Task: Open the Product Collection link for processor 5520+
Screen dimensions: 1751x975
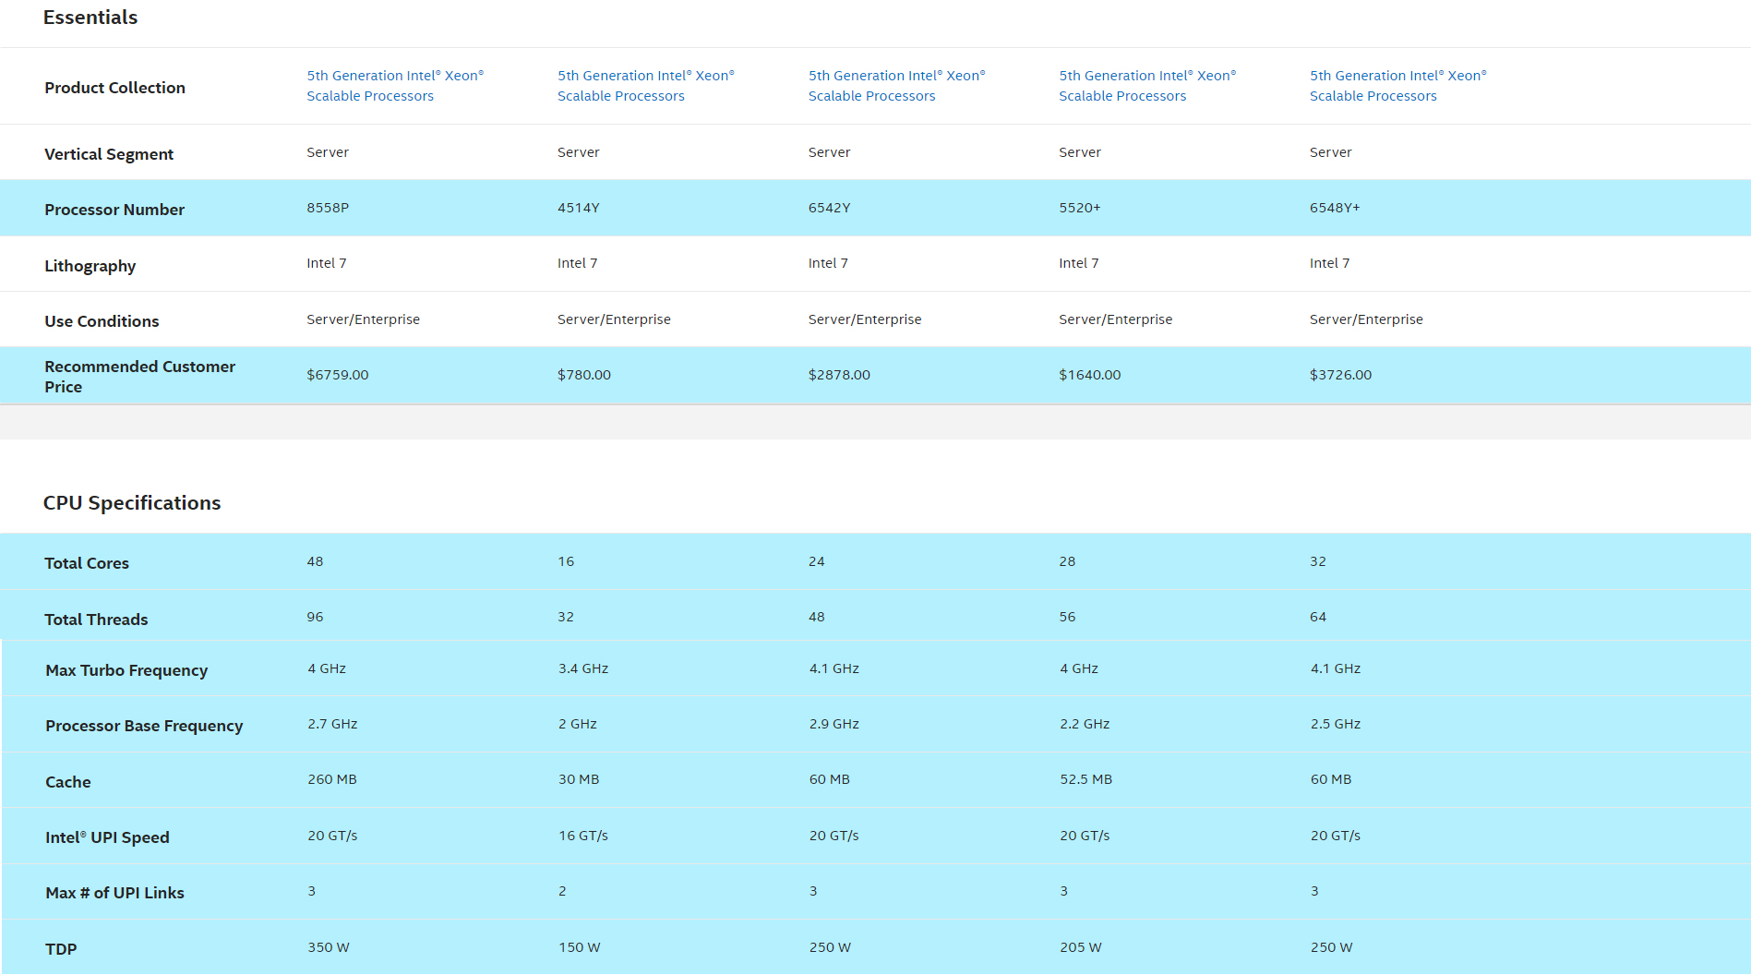Action: (x=1146, y=86)
